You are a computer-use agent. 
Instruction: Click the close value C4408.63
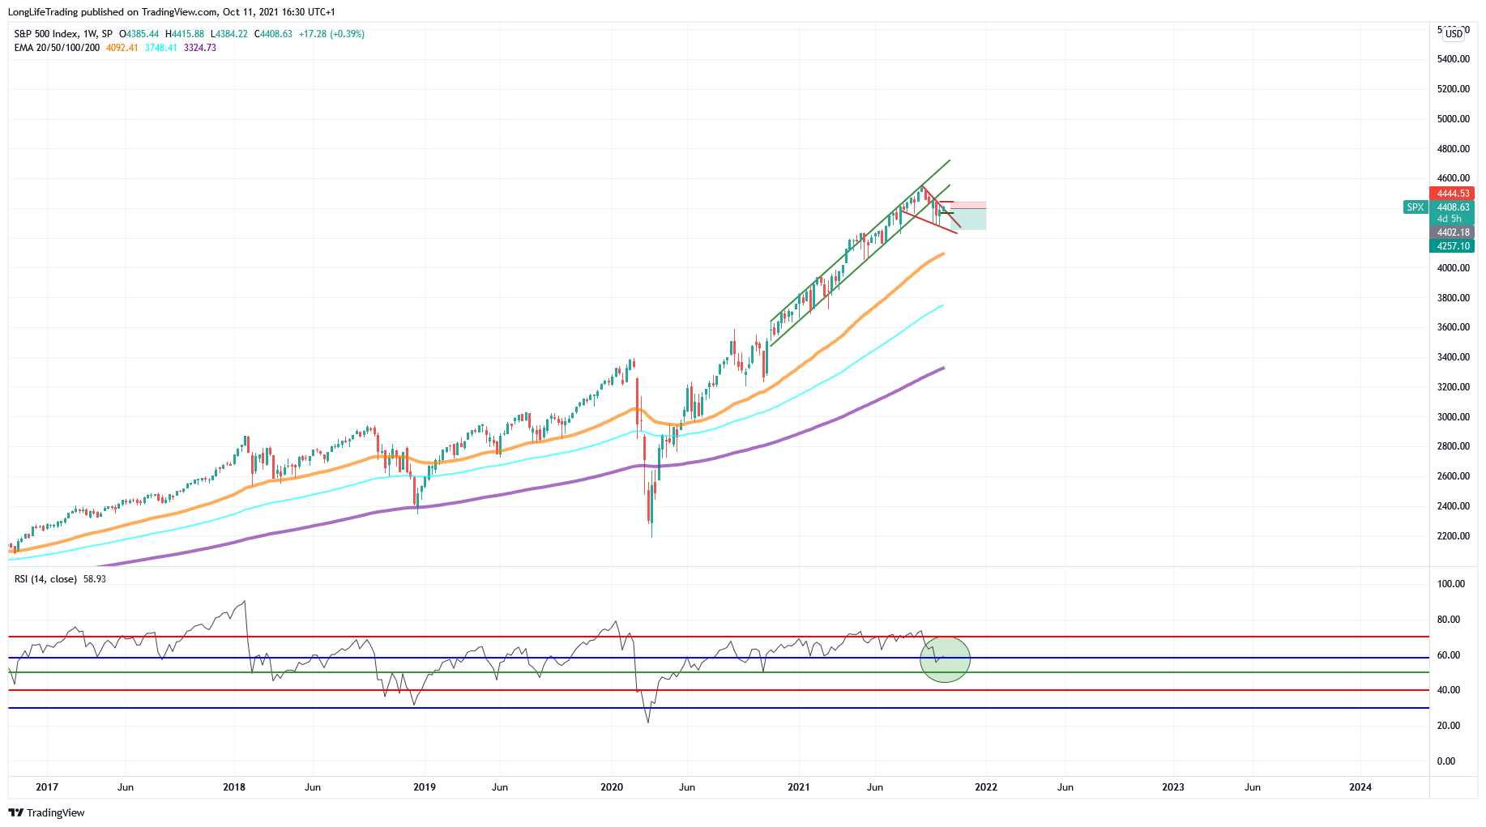click(273, 34)
